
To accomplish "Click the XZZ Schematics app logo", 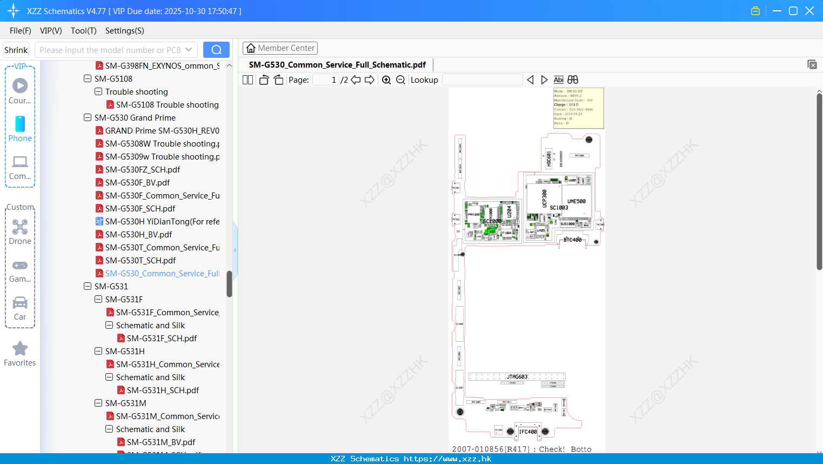I will click(14, 11).
